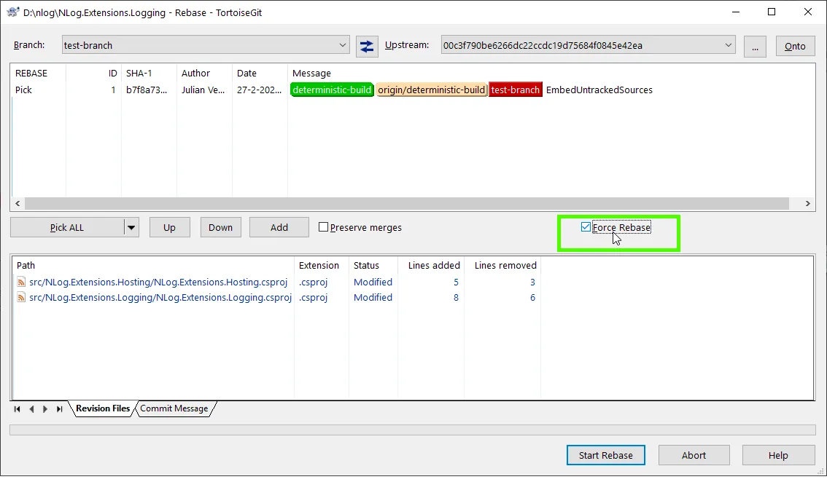Viewport: 827px width, 482px height.
Task: Click the horizontal scrollbar of commit list
Action: pyautogui.click(x=406, y=203)
